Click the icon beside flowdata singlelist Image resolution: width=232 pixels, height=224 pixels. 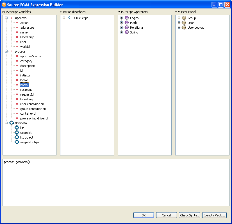pyautogui.click(x=17, y=132)
